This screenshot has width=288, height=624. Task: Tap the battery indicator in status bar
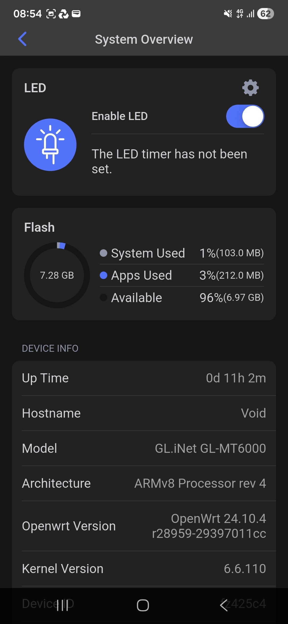point(265,14)
